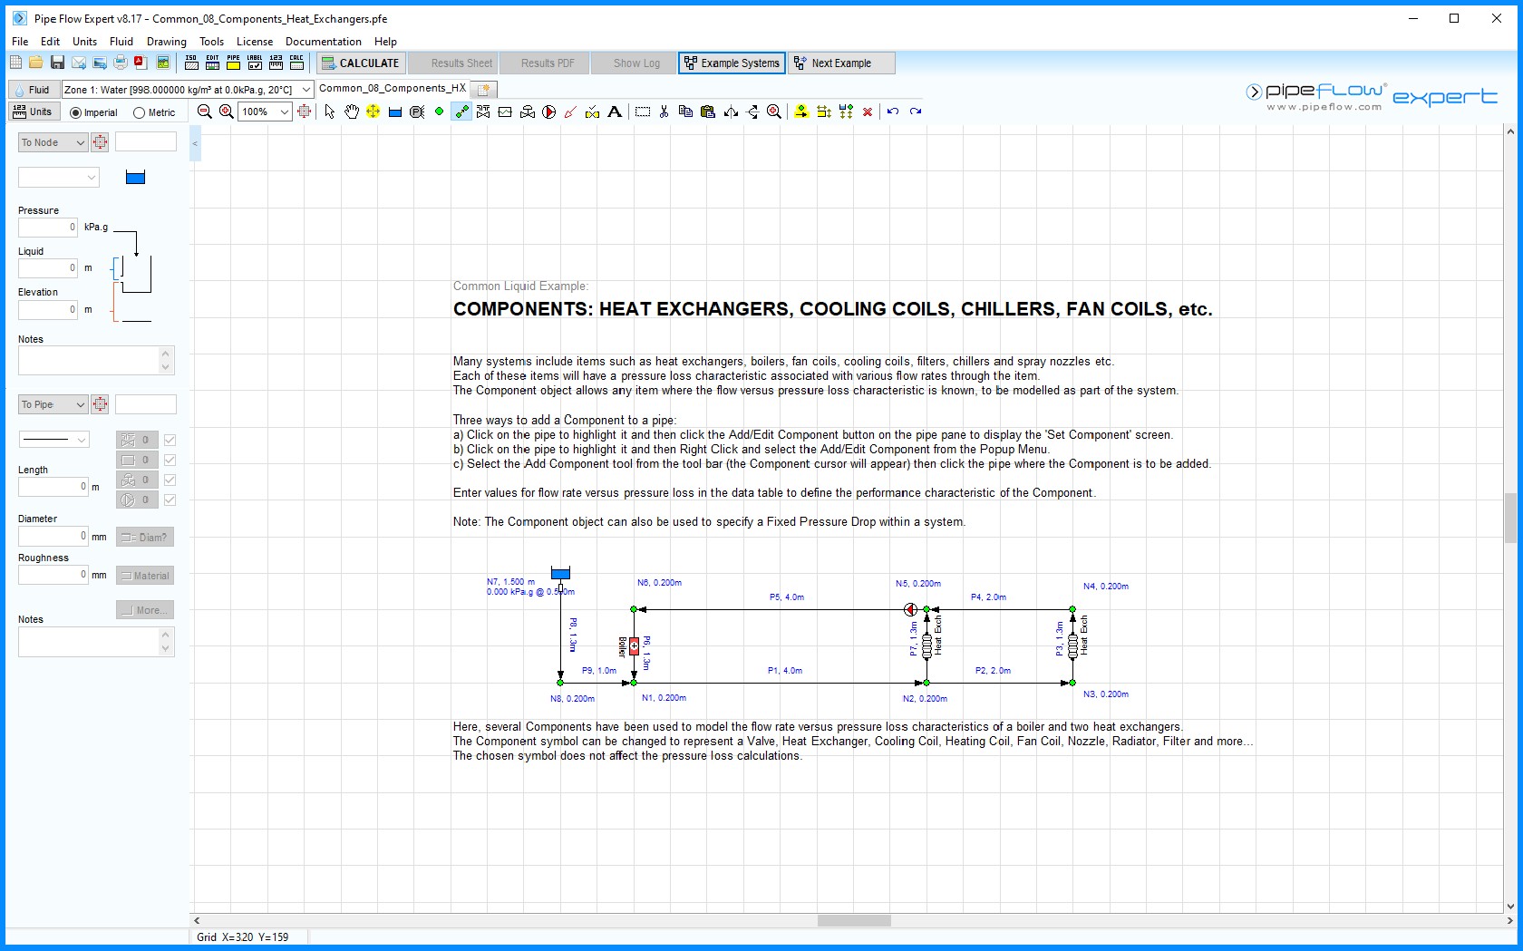Save the system using the floppy disk icon
This screenshot has height=951, width=1523.
(57, 63)
